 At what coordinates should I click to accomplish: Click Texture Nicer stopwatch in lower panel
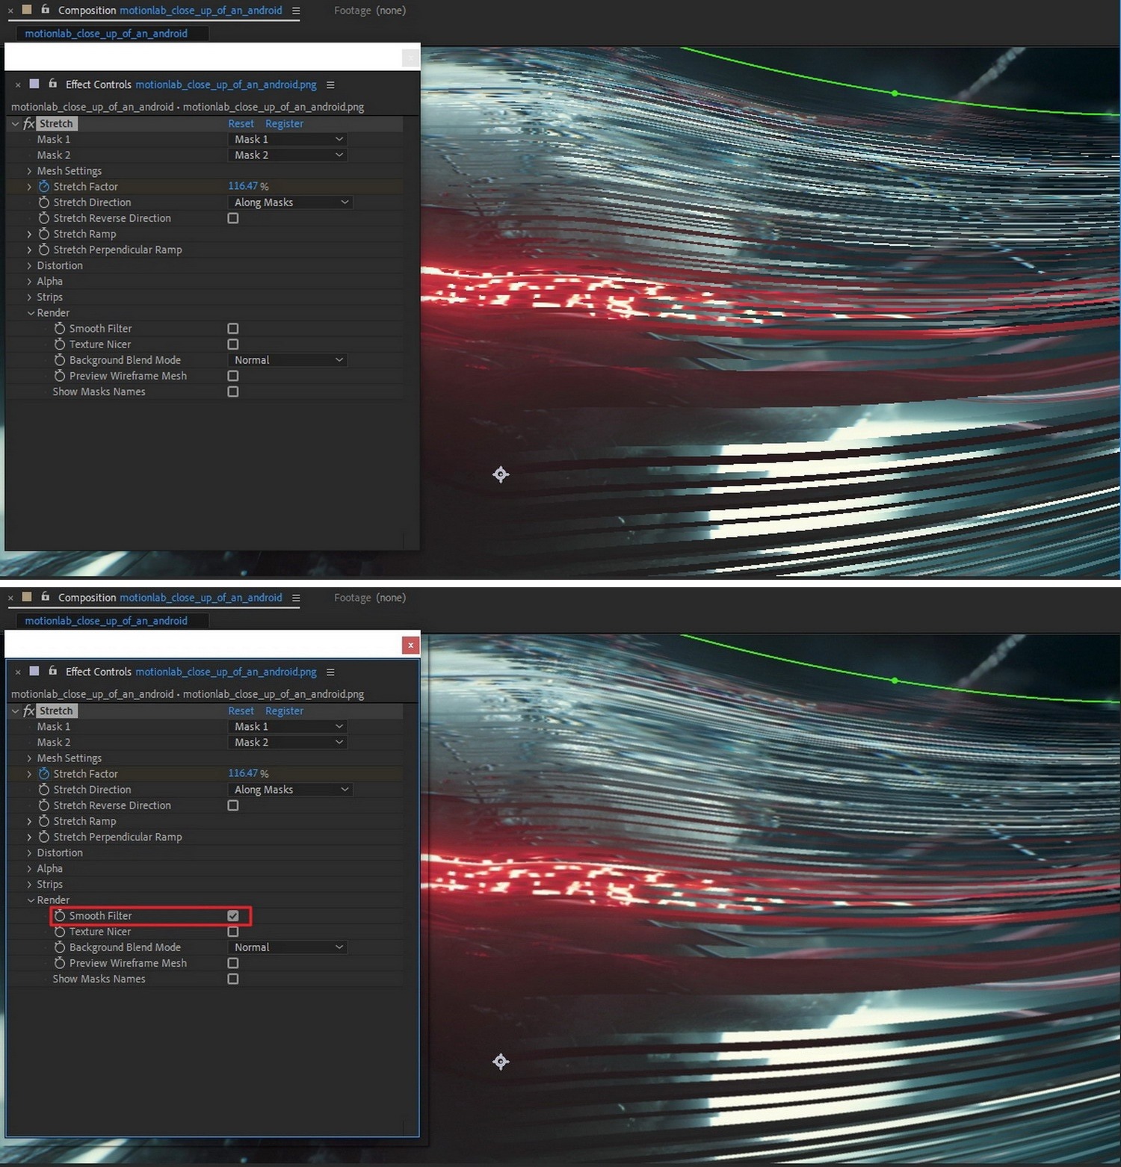(x=60, y=932)
